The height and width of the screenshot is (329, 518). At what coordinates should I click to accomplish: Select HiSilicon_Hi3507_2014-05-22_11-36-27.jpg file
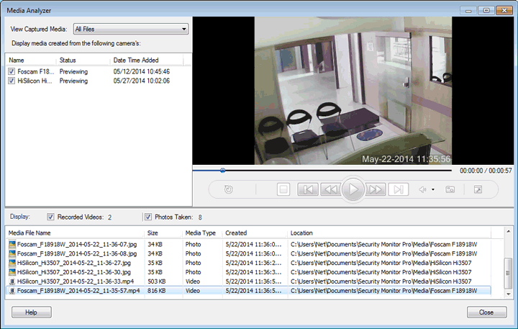248,263
